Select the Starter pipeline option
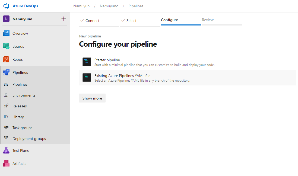The image size is (298, 176). pos(107,60)
